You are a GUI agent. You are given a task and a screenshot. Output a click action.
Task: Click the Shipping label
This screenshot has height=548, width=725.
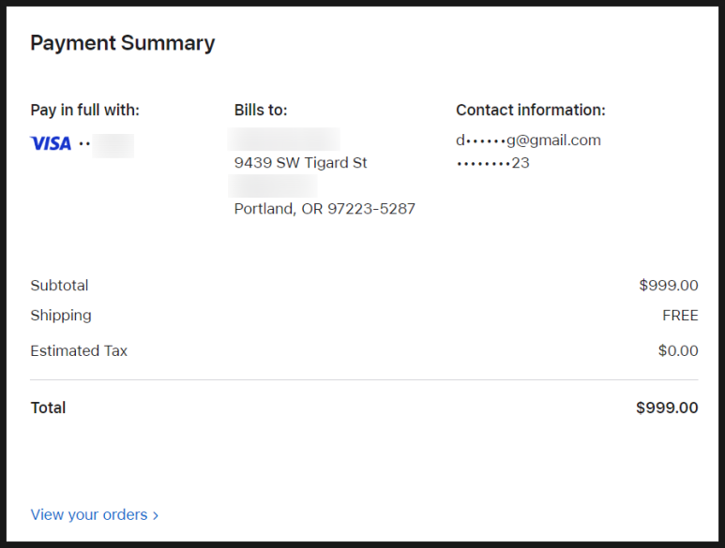point(61,316)
